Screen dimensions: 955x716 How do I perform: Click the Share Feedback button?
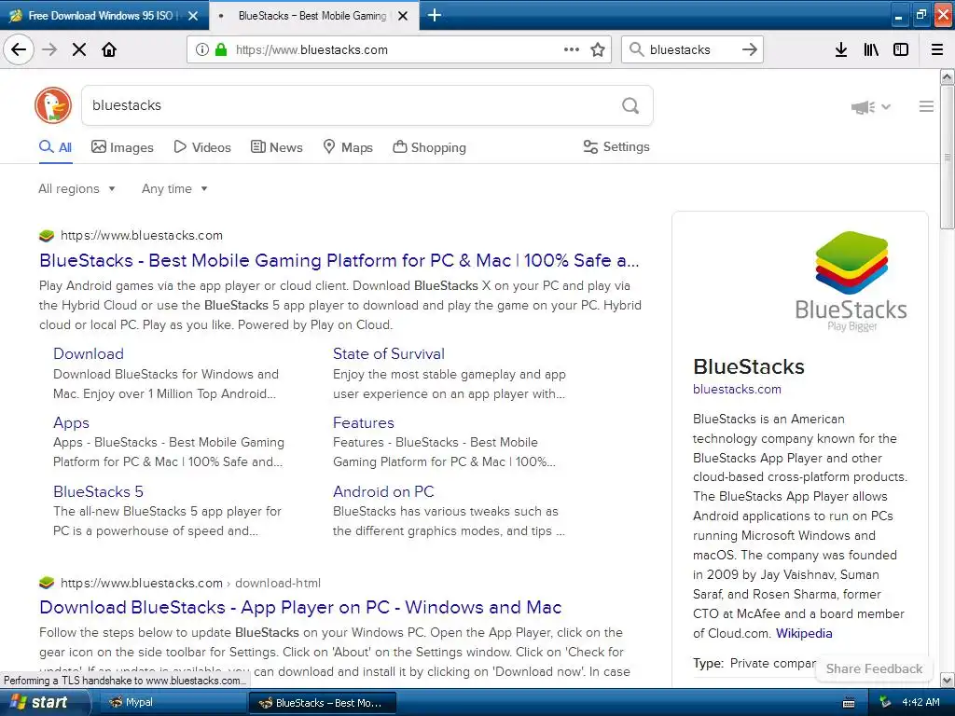click(874, 668)
